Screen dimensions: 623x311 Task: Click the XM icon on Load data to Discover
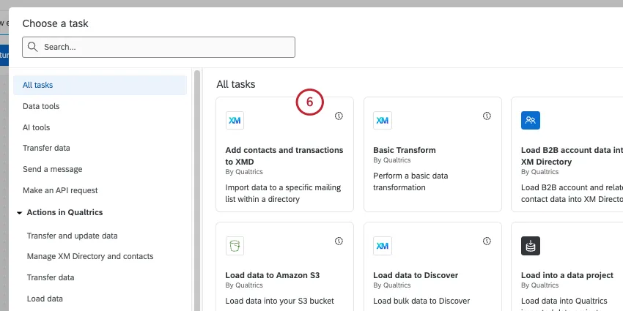pyautogui.click(x=383, y=246)
